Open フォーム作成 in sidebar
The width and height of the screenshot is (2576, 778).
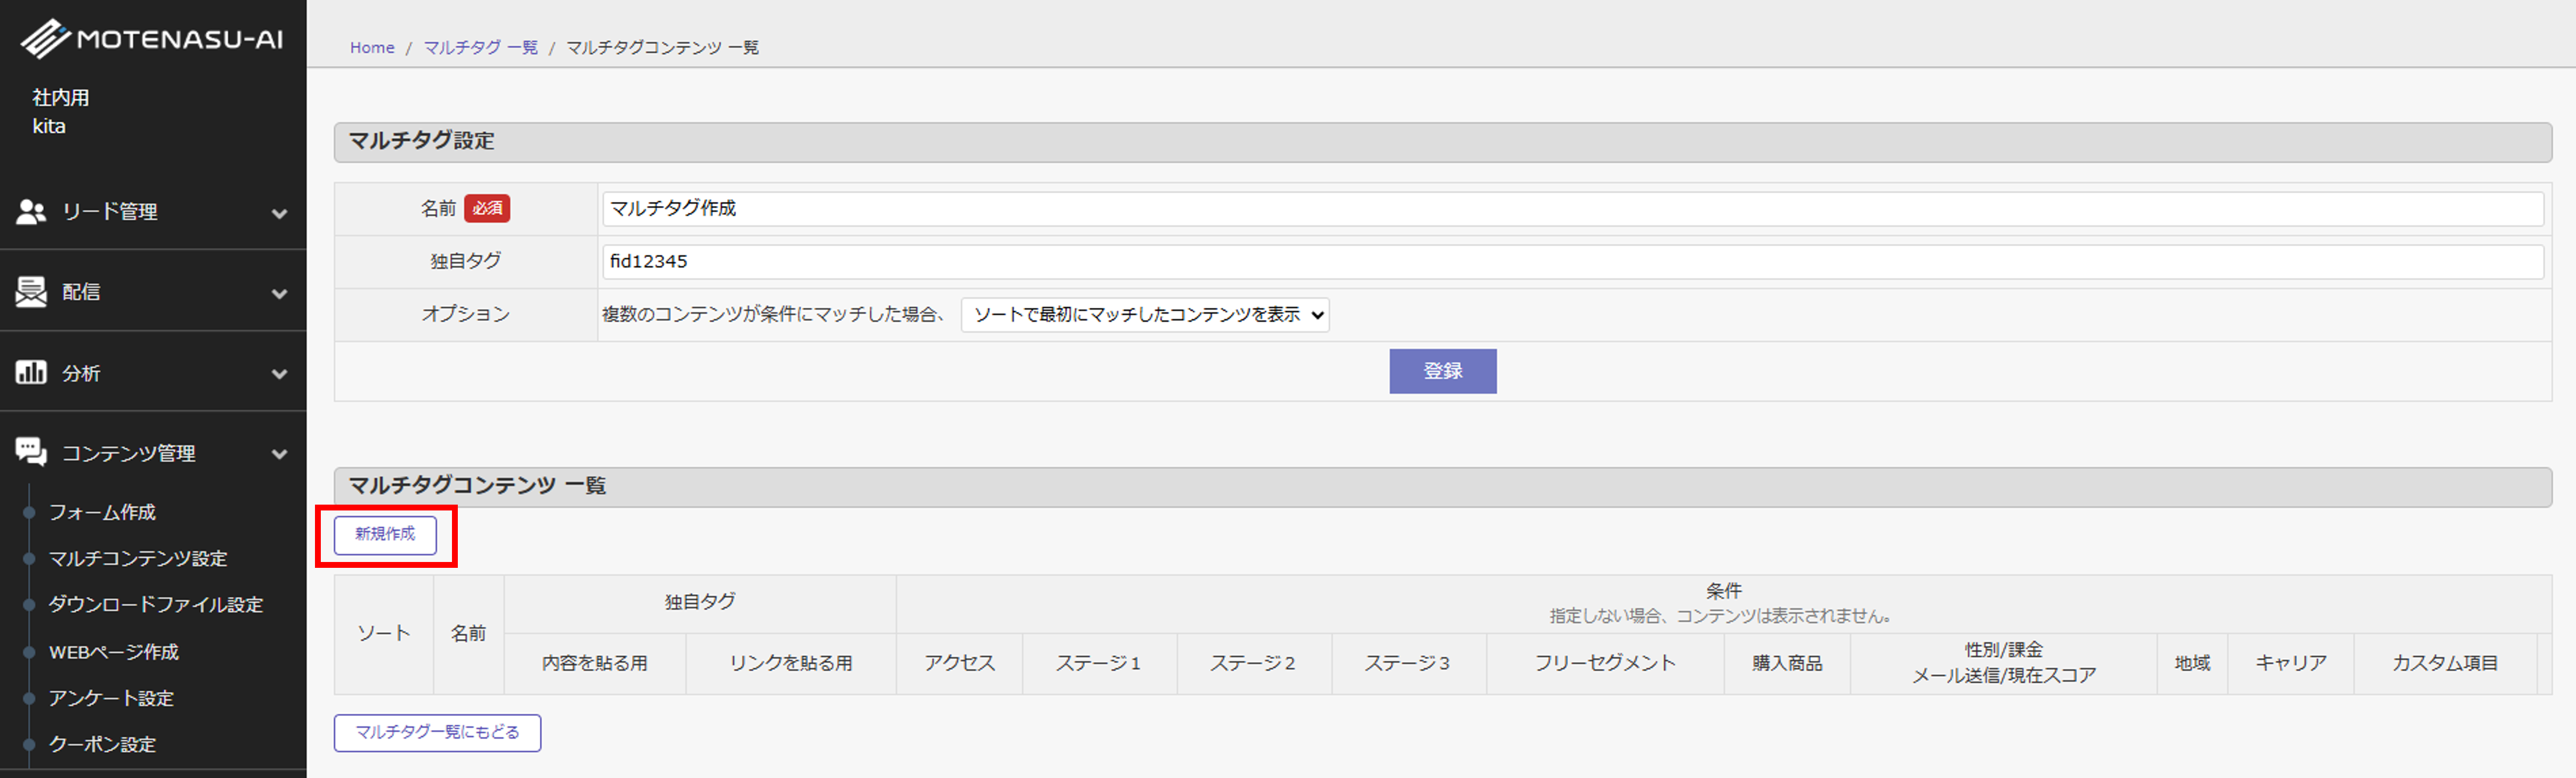point(102,512)
